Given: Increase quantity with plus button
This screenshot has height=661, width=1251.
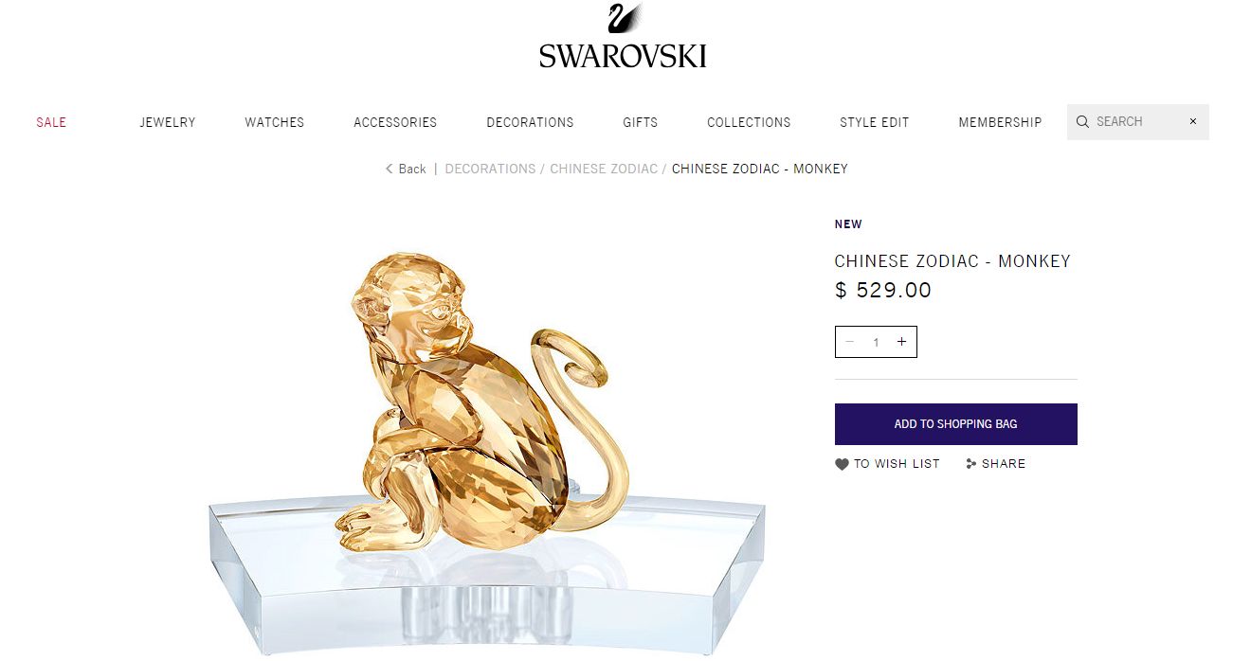Looking at the screenshot, I should pos(901,342).
